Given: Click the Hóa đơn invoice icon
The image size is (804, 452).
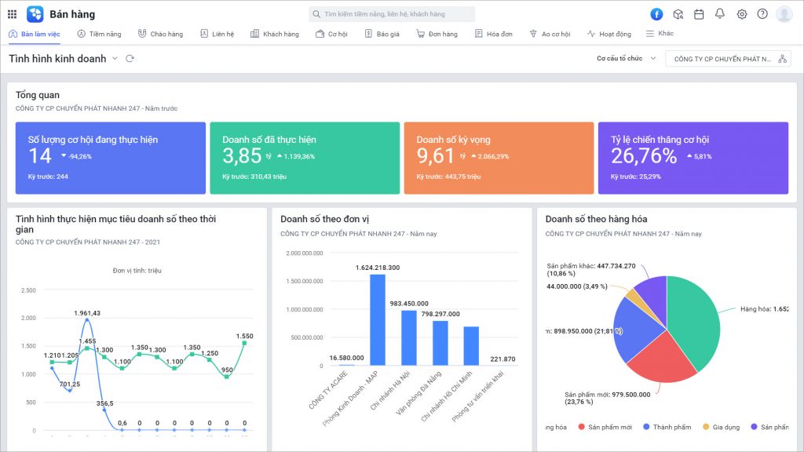Looking at the screenshot, I should pyautogui.click(x=478, y=34).
